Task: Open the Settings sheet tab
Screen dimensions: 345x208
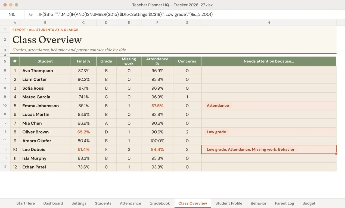Action: 79,203
